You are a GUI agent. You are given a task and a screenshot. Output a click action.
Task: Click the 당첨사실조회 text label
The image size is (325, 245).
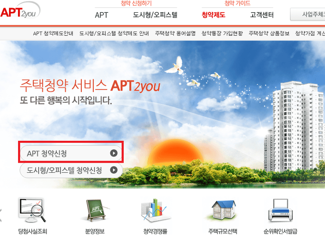(33, 231)
